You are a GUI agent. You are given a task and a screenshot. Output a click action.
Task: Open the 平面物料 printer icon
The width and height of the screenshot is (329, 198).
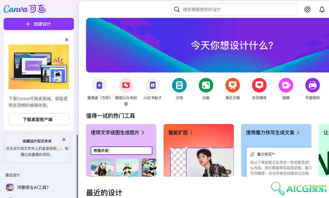[x=312, y=85]
